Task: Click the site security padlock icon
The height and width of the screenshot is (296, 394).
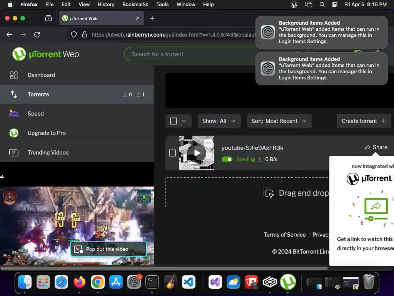Action: pos(85,34)
